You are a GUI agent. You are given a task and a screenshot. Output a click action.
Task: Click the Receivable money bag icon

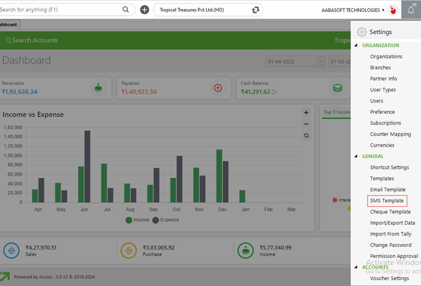(97, 88)
